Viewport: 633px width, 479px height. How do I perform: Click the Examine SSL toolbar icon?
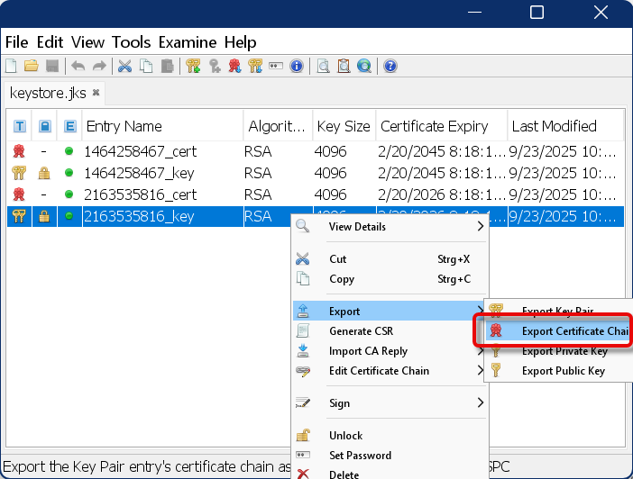363,66
